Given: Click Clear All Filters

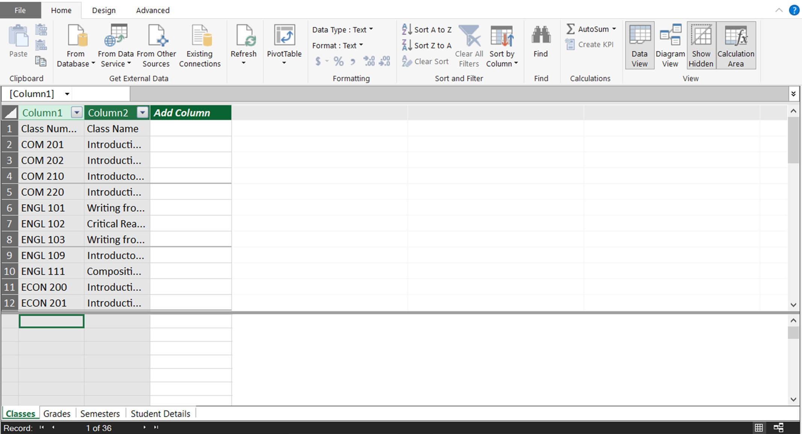Looking at the screenshot, I should (x=469, y=46).
